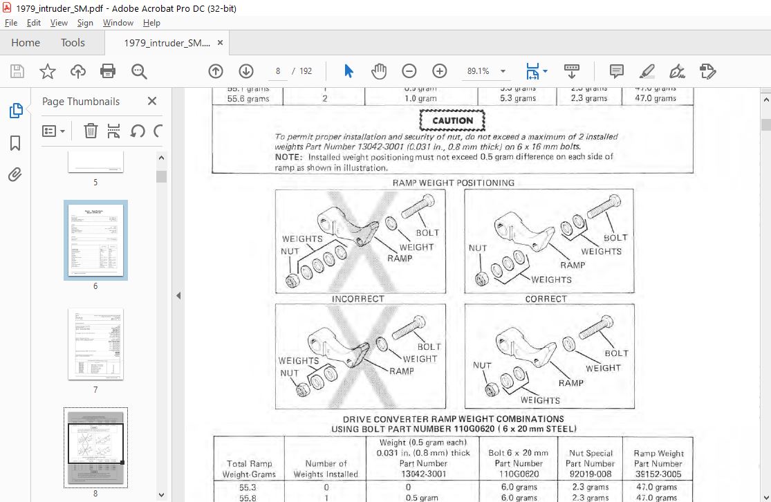The height and width of the screenshot is (502, 771).
Task: Open the Fill and Sign pen tool
Action: pos(677,71)
